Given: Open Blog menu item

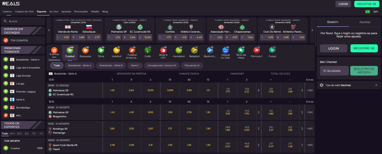Looking at the screenshot, I should (x=105, y=12).
